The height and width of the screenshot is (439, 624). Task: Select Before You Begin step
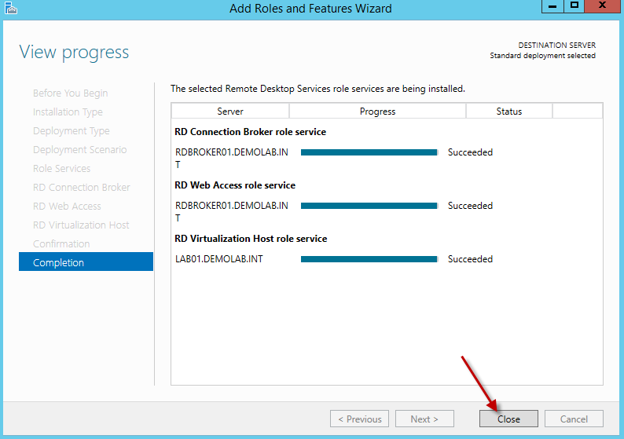(71, 93)
